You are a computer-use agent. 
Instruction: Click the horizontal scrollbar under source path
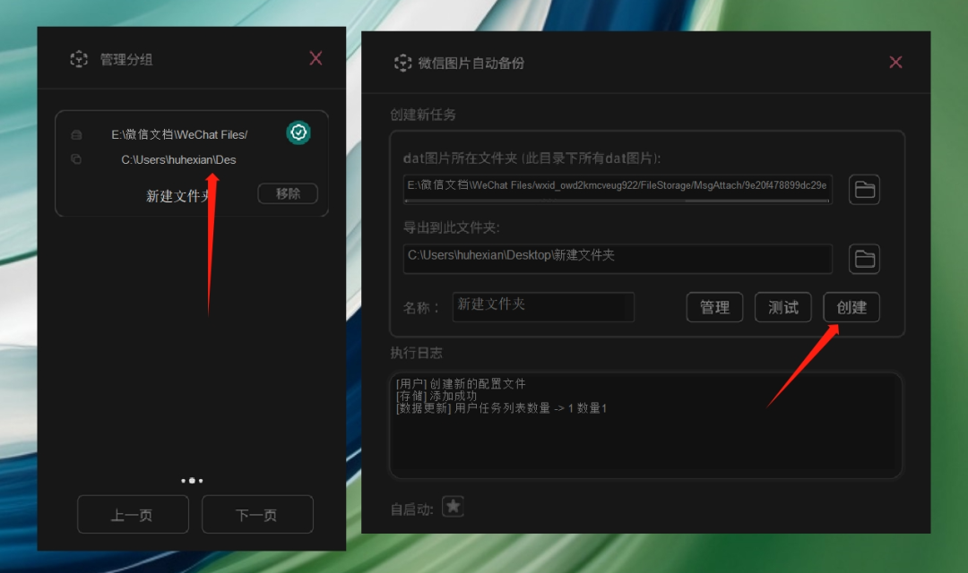[618, 201]
